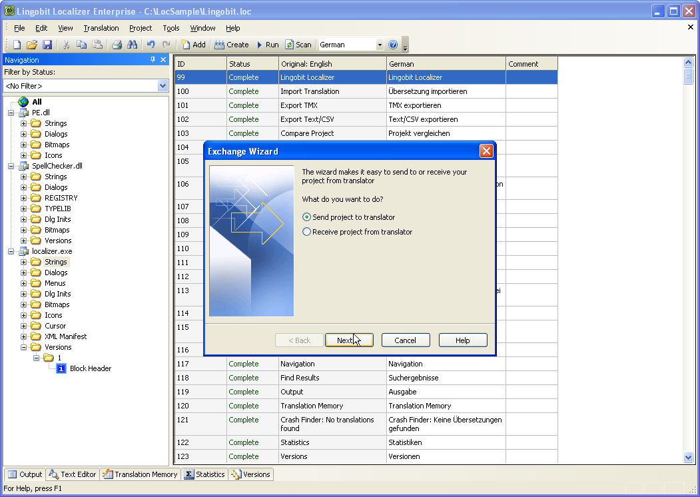The image size is (700, 497).
Task: Select the Dialogs folder under localizer.exe
Action: [56, 273]
